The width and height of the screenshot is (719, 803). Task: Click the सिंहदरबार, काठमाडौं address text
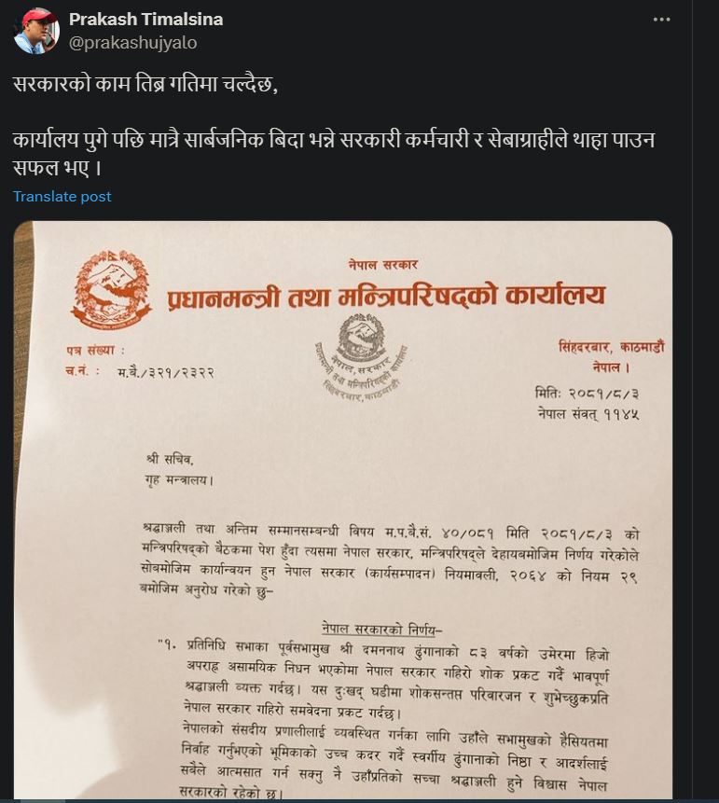(x=612, y=347)
